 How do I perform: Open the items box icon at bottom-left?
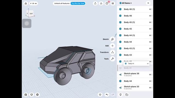(x=26, y=94)
